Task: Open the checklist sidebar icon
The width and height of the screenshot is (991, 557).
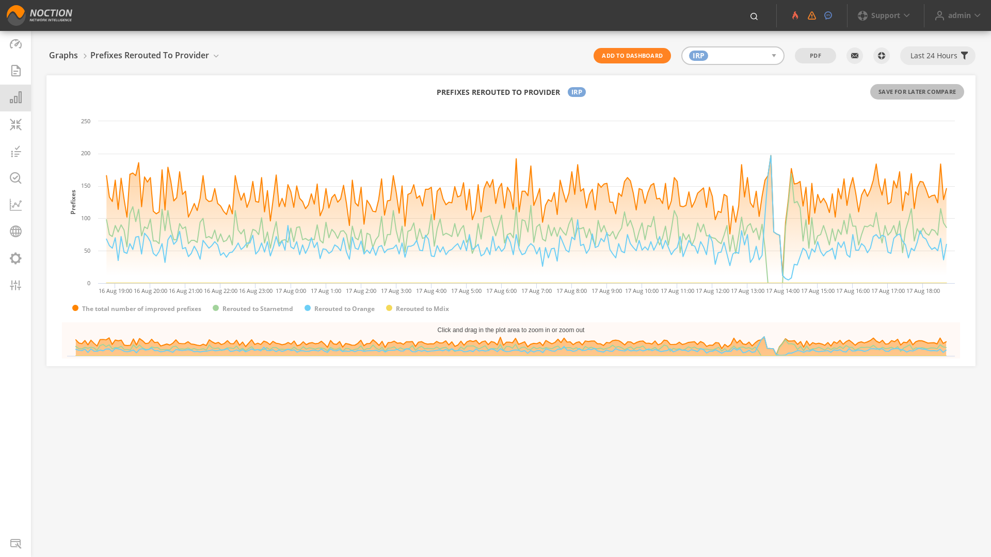Action: coord(15,151)
